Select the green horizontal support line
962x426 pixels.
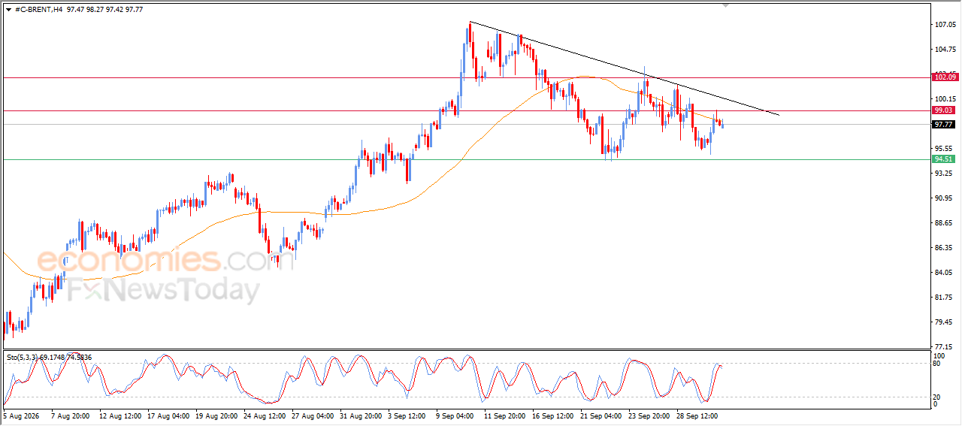tap(466, 159)
